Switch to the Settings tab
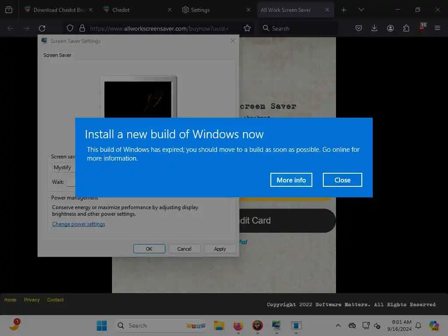Viewport: 448px width, 336px height. tap(216, 10)
